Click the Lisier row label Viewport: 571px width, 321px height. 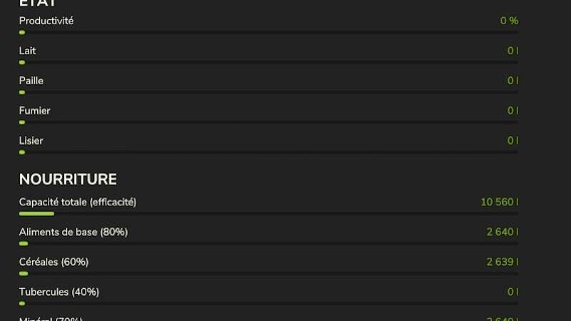click(31, 141)
